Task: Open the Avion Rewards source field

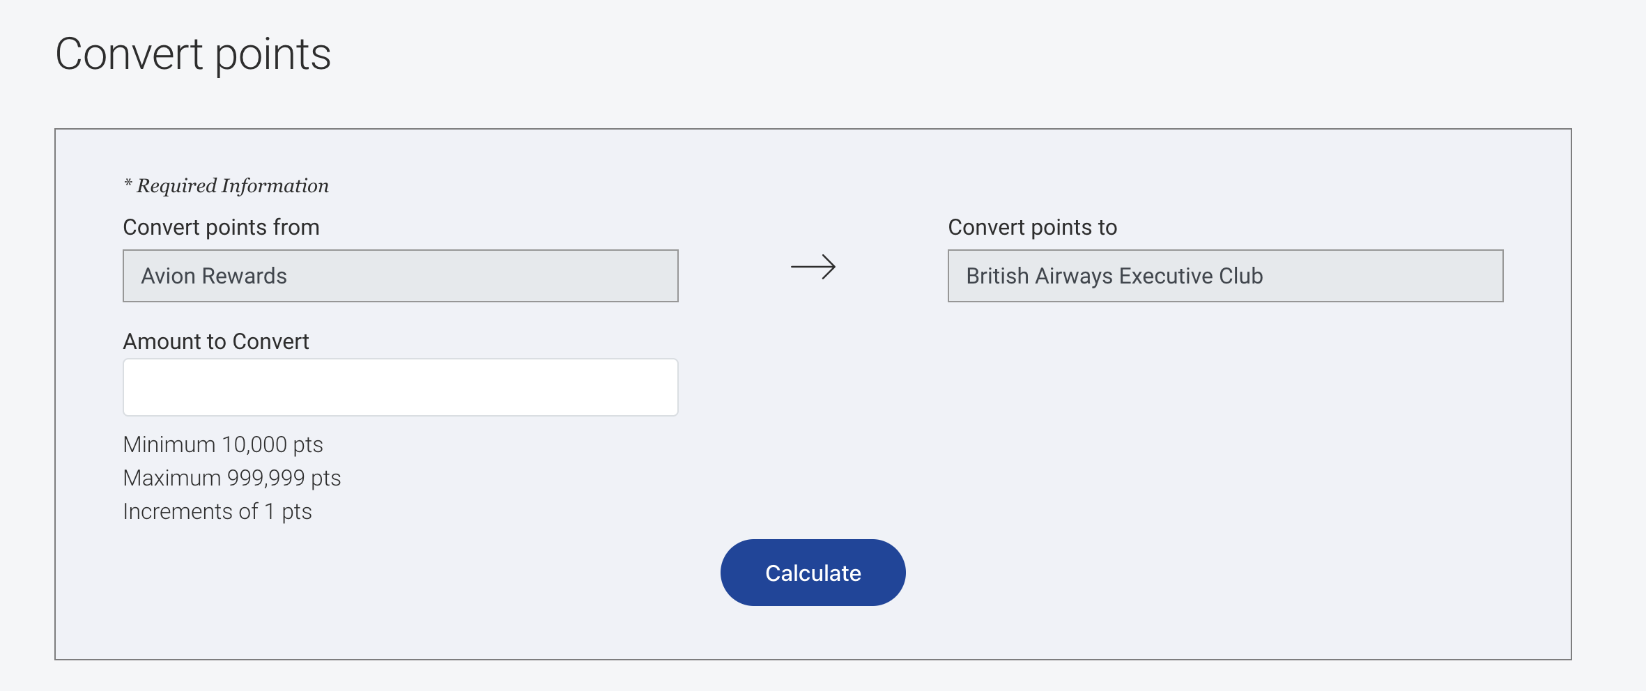Action: click(x=400, y=276)
